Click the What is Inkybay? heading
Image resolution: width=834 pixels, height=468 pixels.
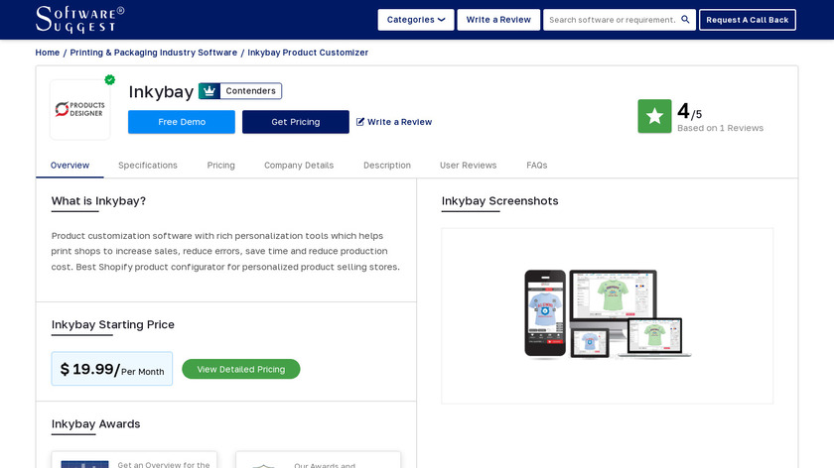pos(98,201)
